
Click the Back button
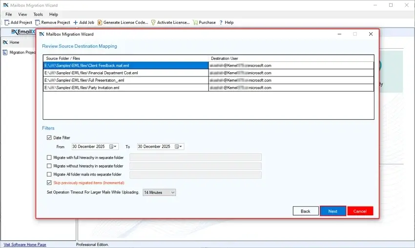[x=305, y=211]
